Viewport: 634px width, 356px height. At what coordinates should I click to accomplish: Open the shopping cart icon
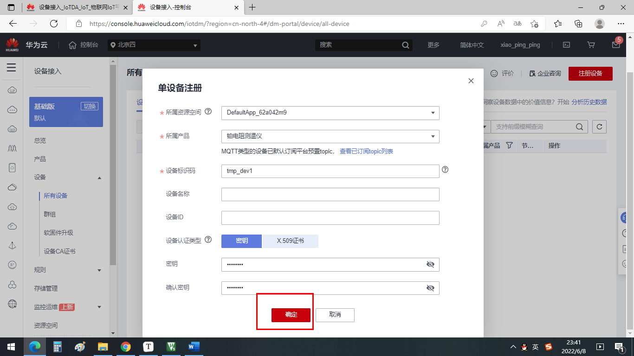591,45
